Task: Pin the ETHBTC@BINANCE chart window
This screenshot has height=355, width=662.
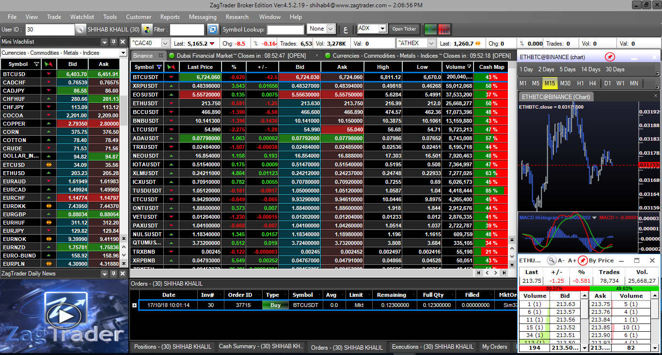Action: pos(611,57)
